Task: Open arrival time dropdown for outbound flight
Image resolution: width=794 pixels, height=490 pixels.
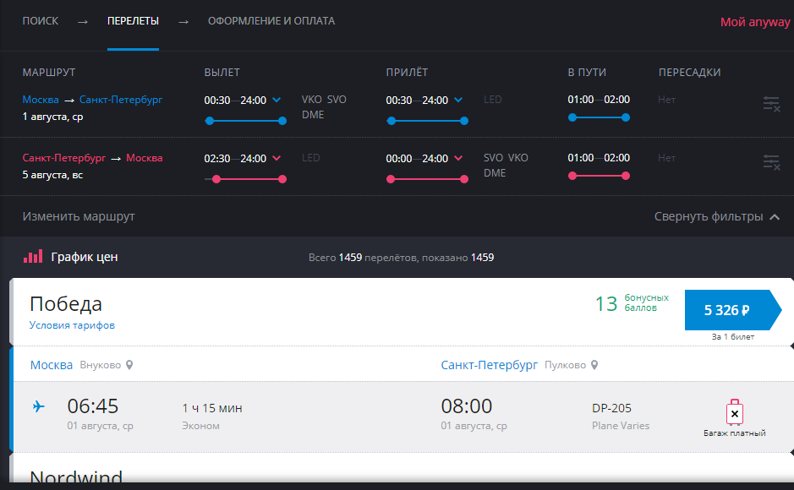Action: pyautogui.click(x=459, y=100)
